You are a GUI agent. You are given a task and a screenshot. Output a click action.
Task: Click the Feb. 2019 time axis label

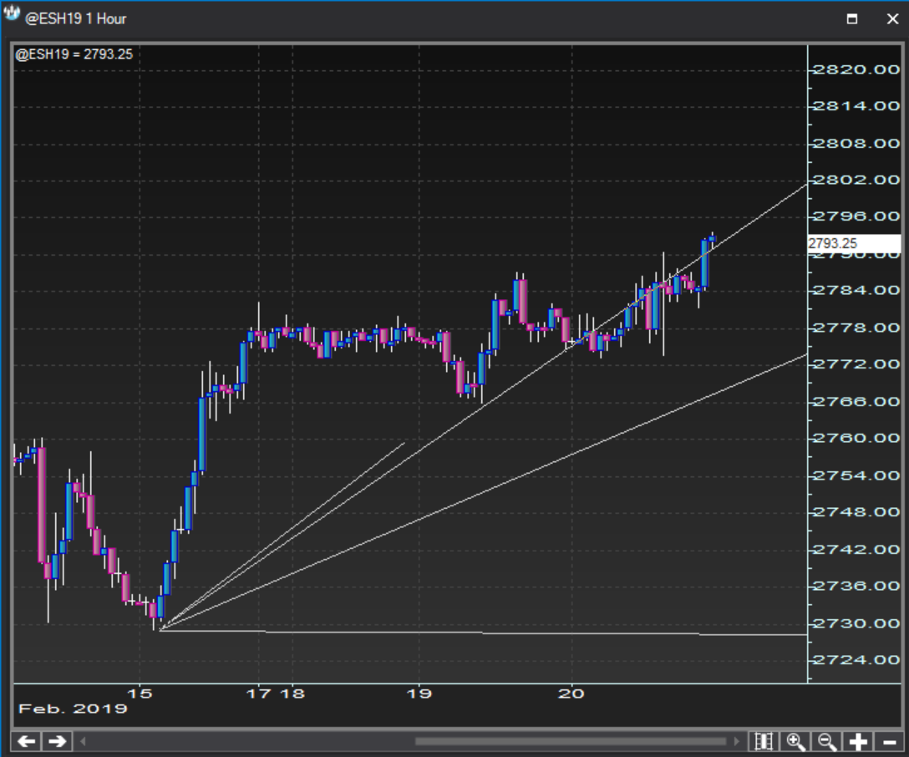73,709
